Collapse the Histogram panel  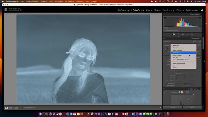(x=201, y=14)
